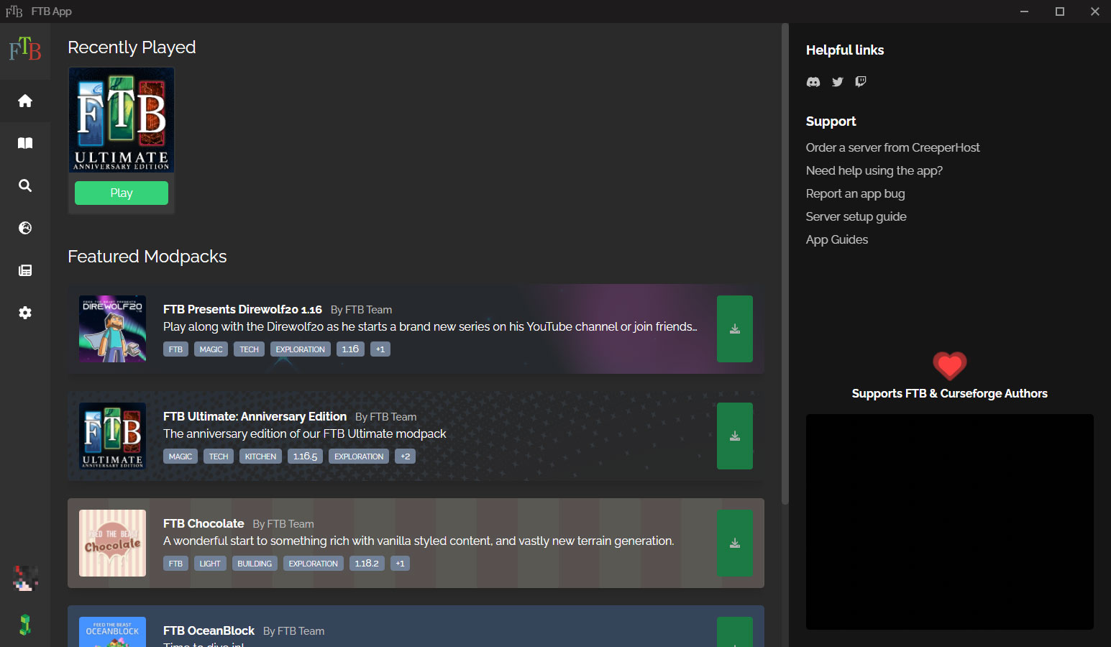Show more tags (+1) on Direwolf20 card
This screenshot has height=647, width=1111.
(x=380, y=349)
